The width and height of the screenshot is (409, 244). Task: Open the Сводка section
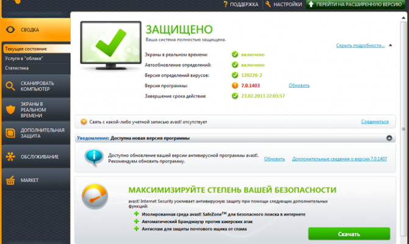coord(36,30)
